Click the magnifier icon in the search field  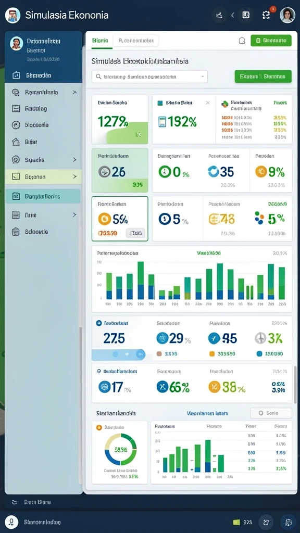pos(98,77)
